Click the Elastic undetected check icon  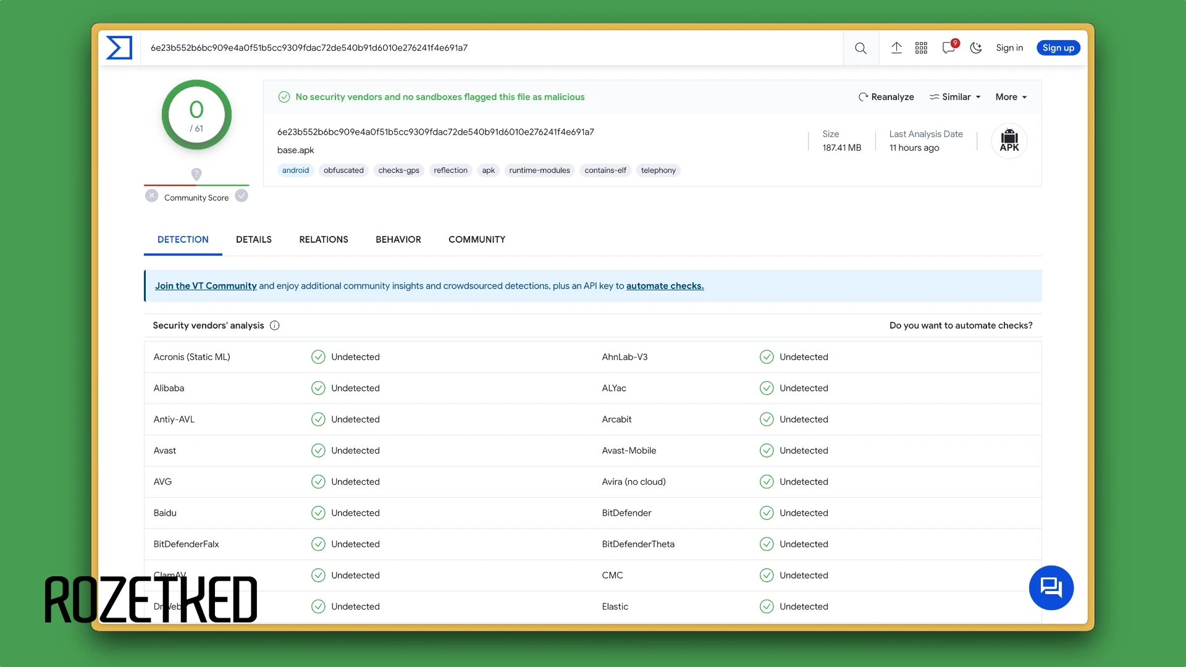click(767, 606)
